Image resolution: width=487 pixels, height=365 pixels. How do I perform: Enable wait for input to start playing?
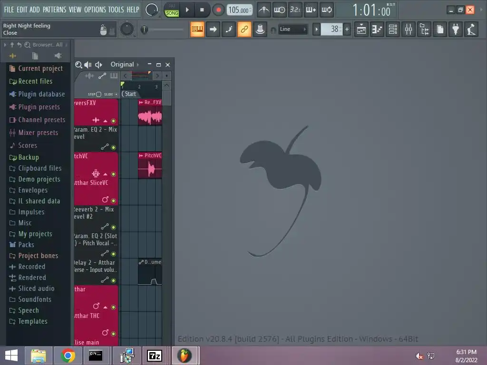280,10
